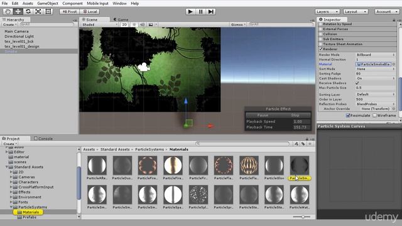Click favorites star icon in Project
This screenshot has height=226, width=402.
[310, 144]
